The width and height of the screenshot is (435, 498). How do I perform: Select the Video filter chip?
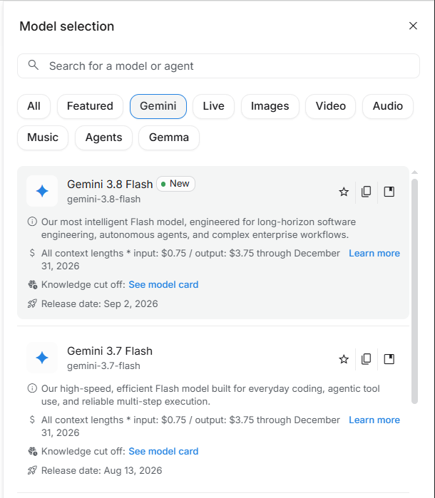tap(330, 106)
